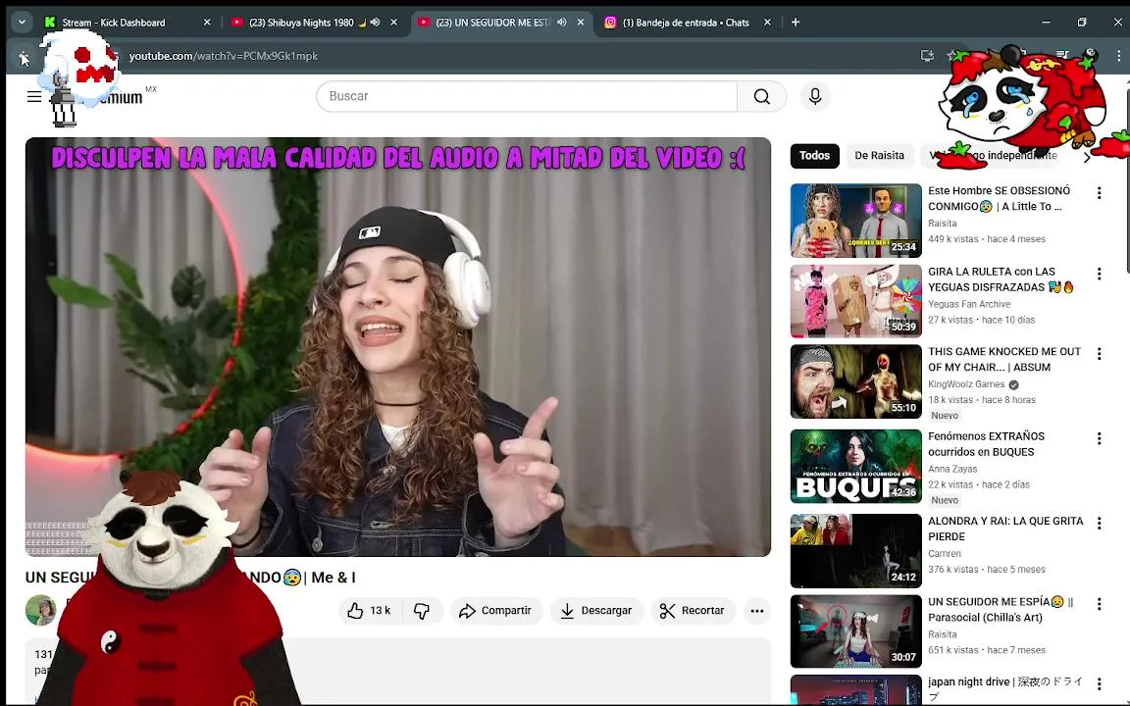Screen dimensions: 1130x706
Task: Mute the Shibuya Nights tab audio icon
Action: click(x=375, y=23)
